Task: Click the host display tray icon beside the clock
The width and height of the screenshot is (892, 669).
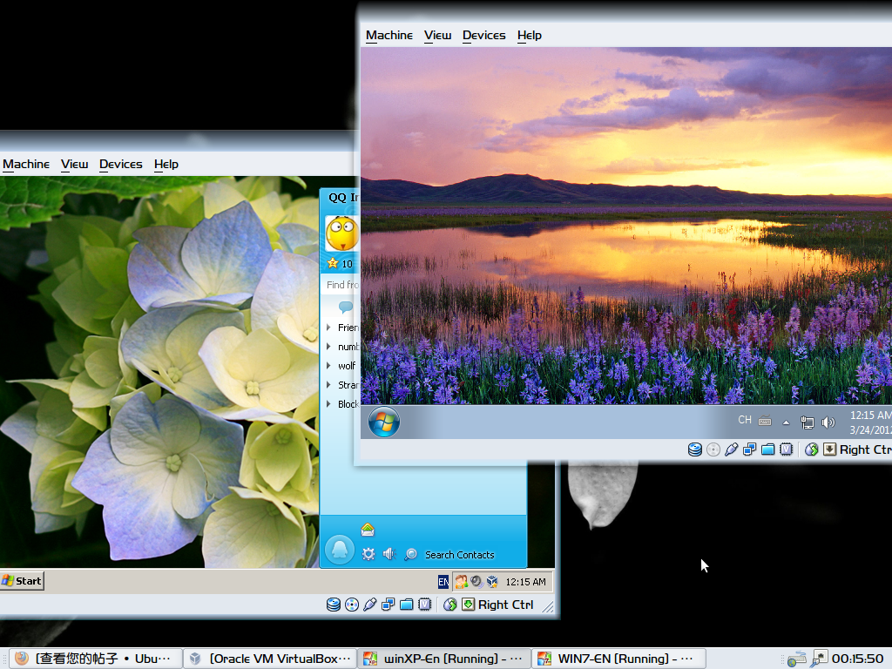Action: [819, 659]
